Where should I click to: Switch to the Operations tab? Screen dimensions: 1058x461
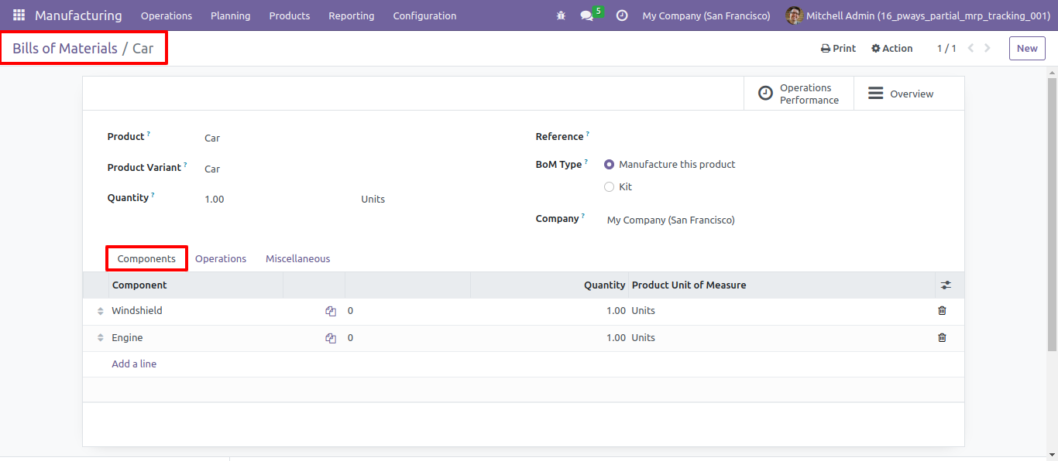221,258
